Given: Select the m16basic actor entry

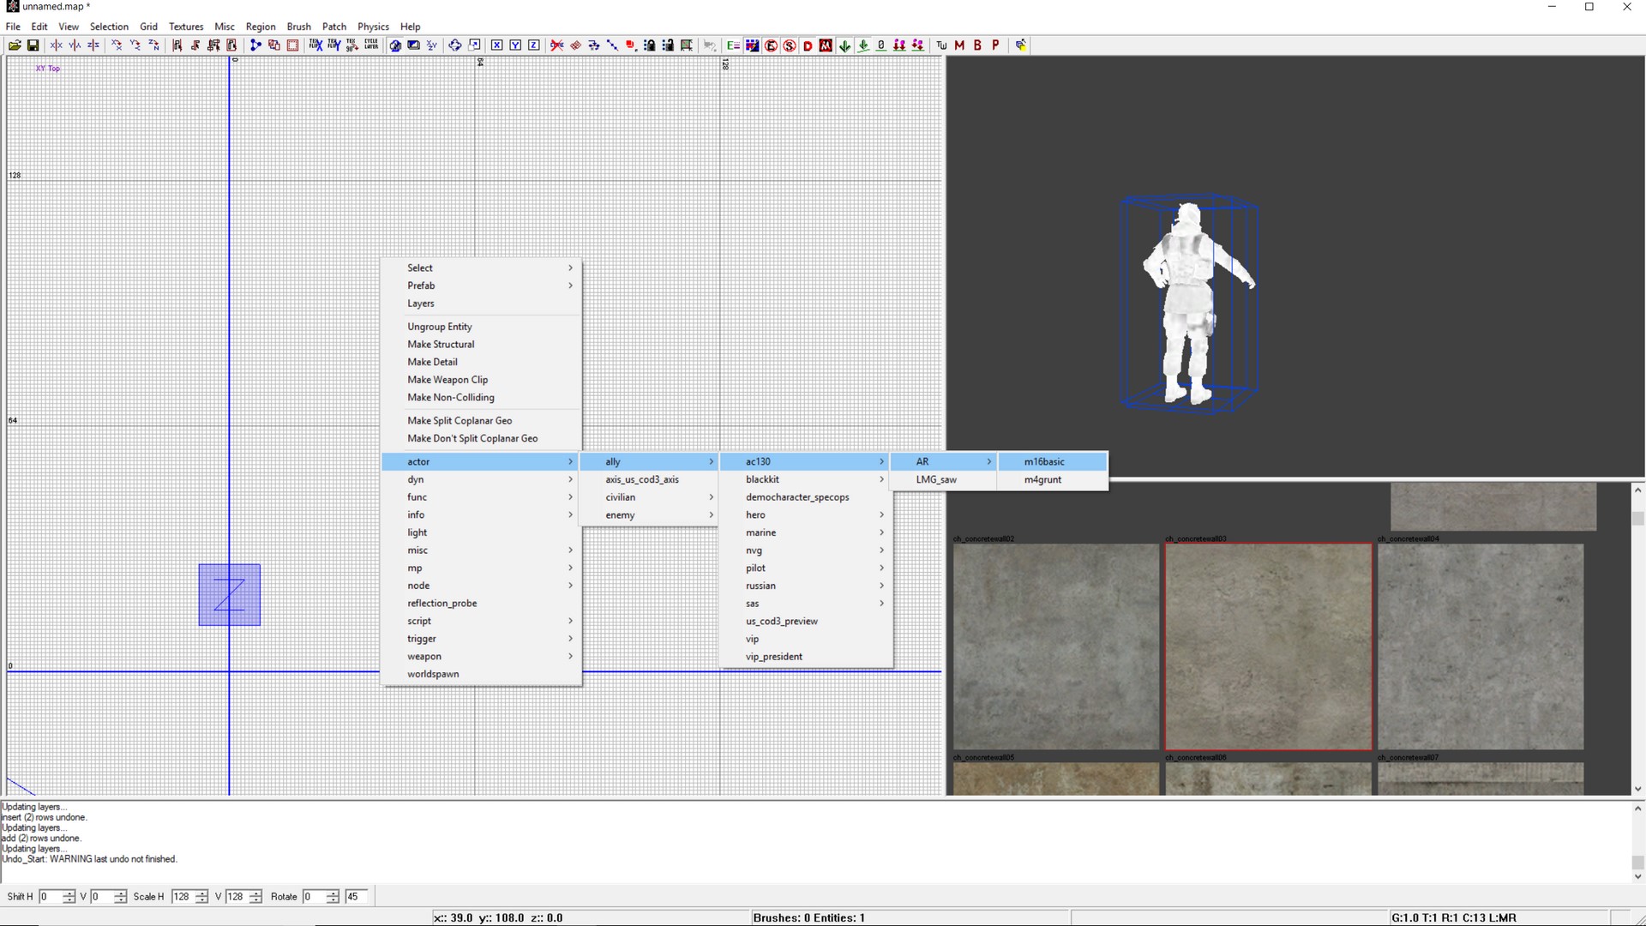Looking at the screenshot, I should [x=1053, y=461].
